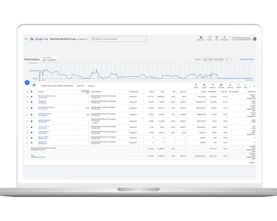Open the All campaigns view selector
Screen dimensions: 277x221
point(49,59)
